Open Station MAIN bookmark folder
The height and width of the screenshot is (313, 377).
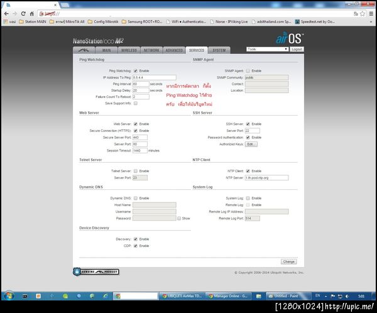coord(33,21)
